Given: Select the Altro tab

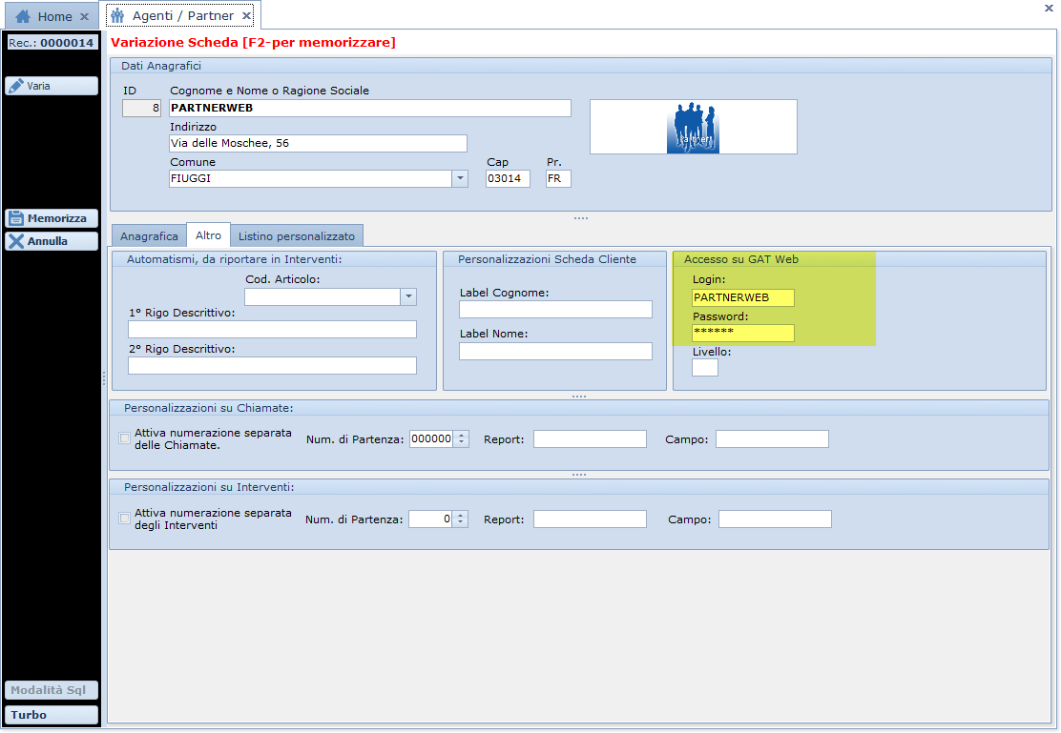Looking at the screenshot, I should (208, 235).
